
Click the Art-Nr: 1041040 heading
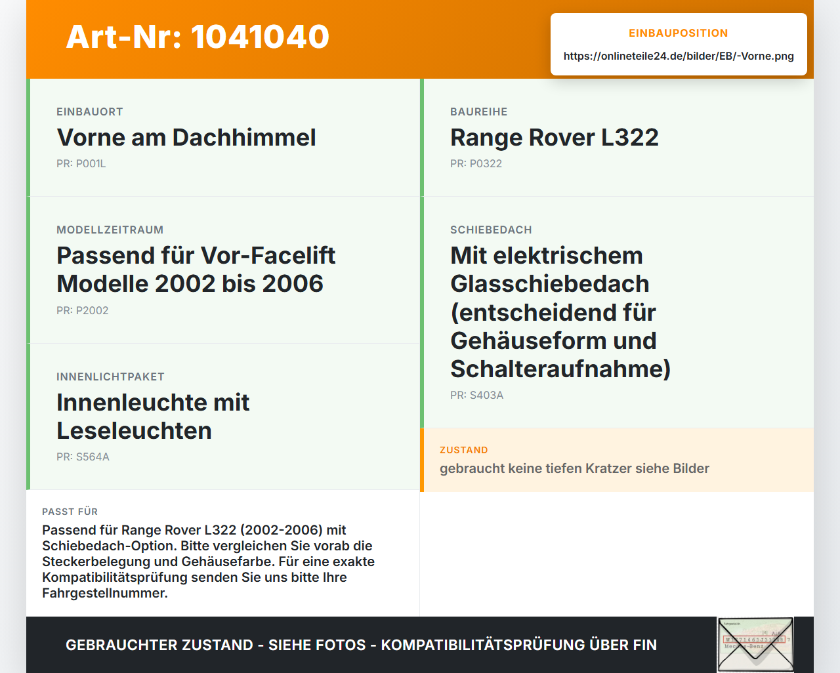pos(198,37)
